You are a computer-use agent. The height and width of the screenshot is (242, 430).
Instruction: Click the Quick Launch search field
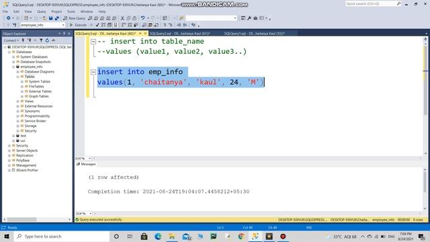coord(373,4)
